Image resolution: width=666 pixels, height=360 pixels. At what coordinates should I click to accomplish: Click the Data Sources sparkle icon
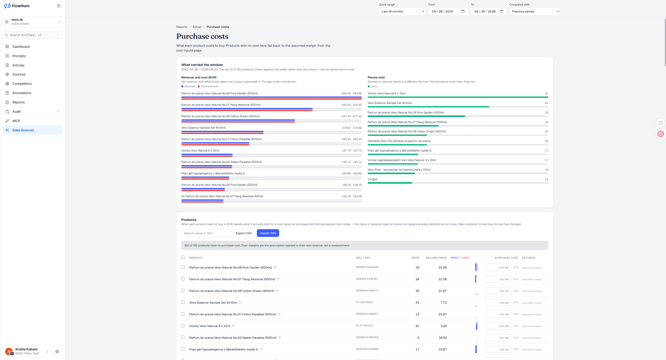click(7, 130)
